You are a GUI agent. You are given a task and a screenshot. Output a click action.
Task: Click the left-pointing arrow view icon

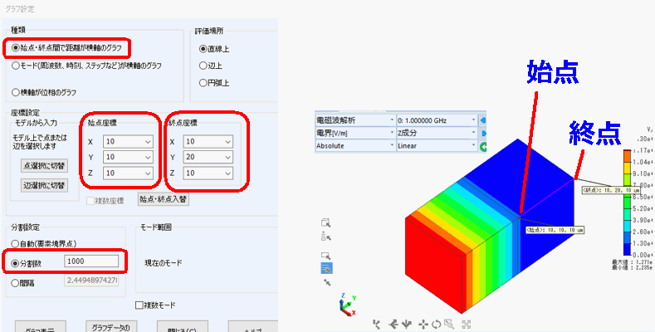(x=393, y=324)
